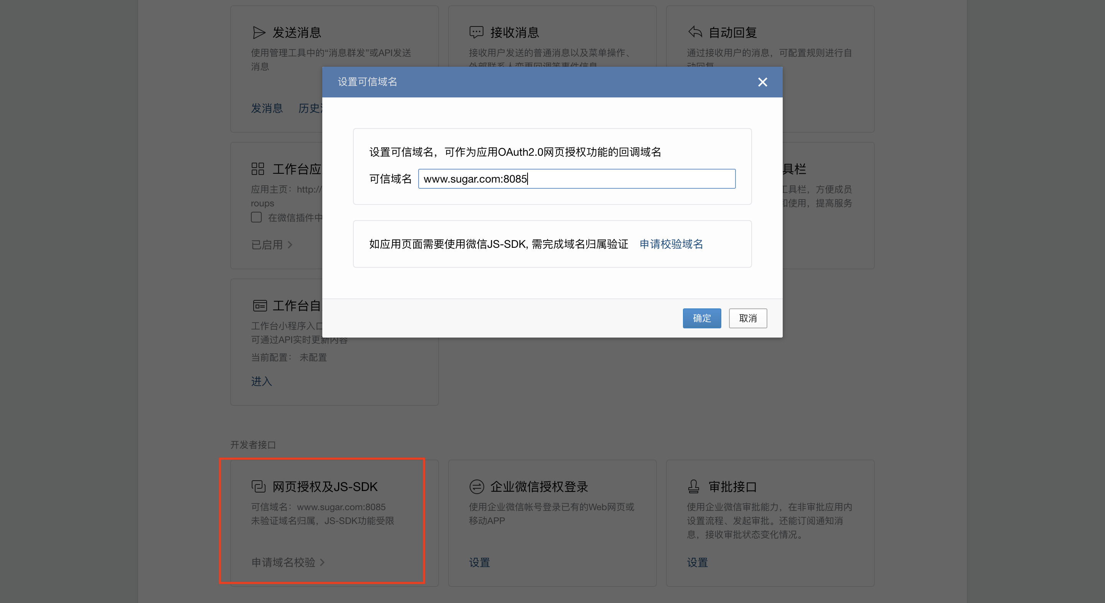Click the 进入 link under 工作台
The image size is (1105, 603).
pos(261,381)
